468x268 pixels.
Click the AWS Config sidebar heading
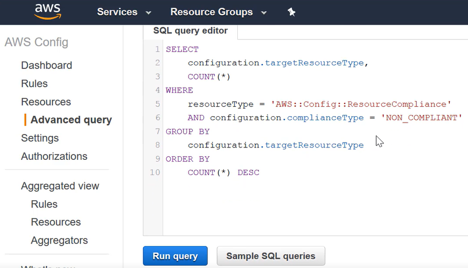tap(36, 42)
